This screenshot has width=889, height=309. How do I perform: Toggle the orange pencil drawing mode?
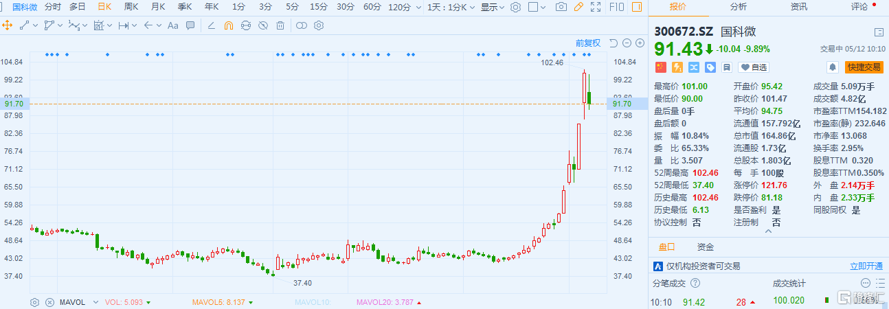click(x=578, y=7)
